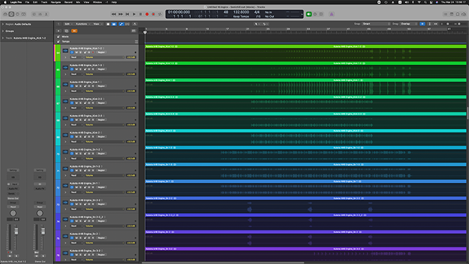This screenshot has height=264, width=469.
Task: Adjust the left channel strip volume fader
Action: click(16, 231)
